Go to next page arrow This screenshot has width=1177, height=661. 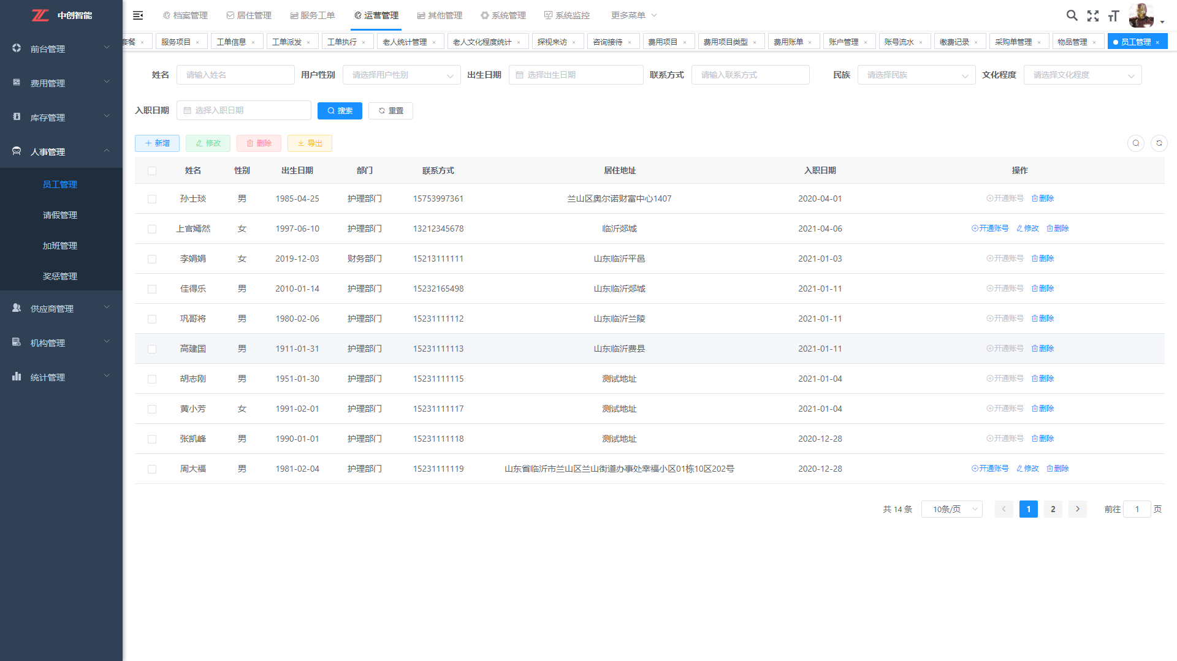coord(1077,509)
